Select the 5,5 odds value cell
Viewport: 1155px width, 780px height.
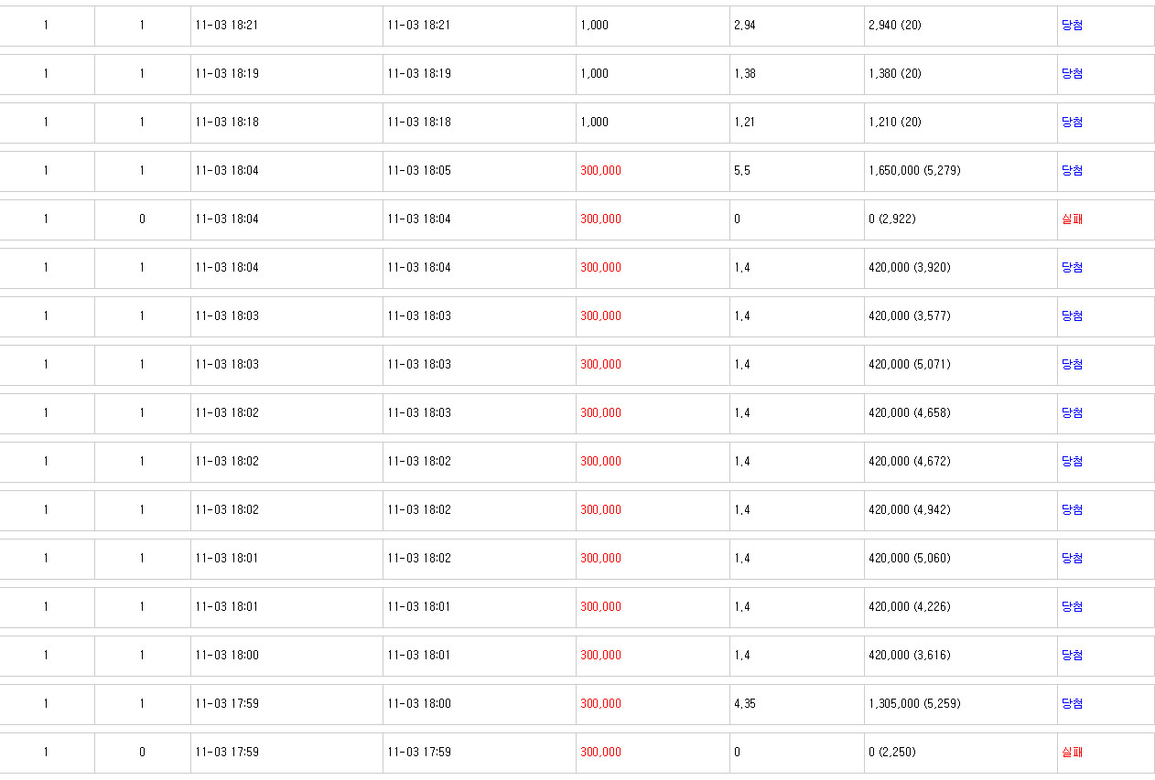(x=796, y=171)
